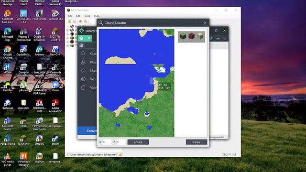Open the VI Package Manager desktop shortcut

(23, 160)
